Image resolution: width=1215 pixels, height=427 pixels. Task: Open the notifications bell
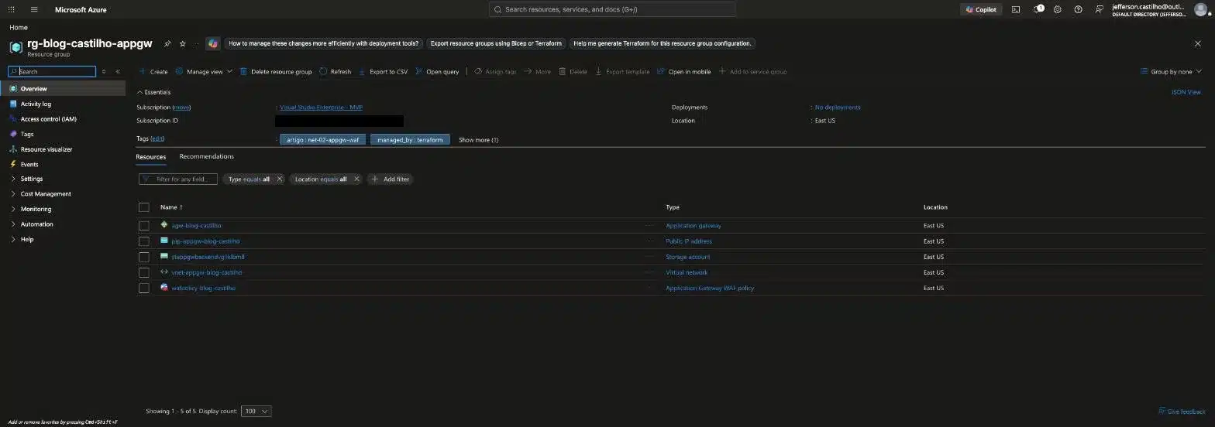coord(1038,9)
